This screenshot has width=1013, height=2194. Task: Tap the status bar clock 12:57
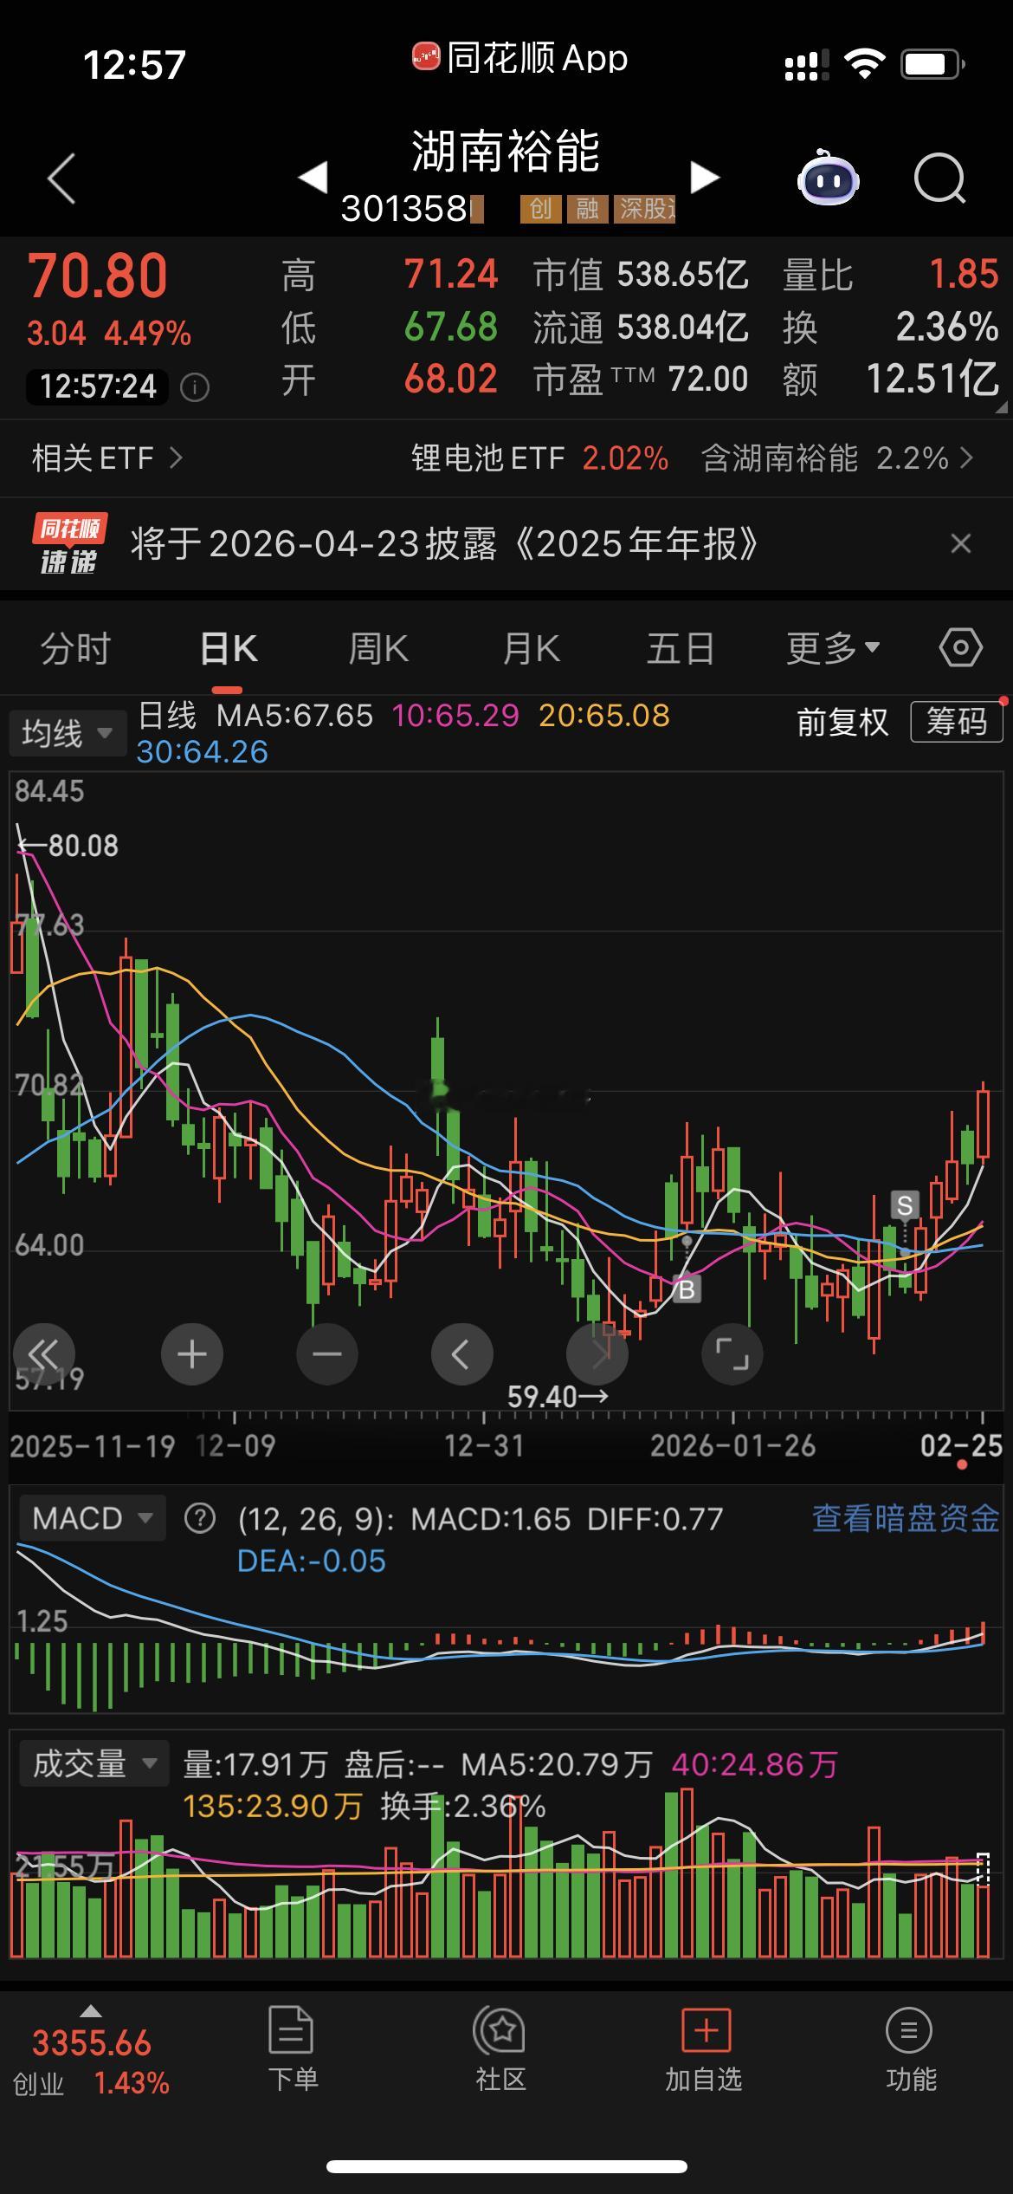pyautogui.click(x=134, y=64)
